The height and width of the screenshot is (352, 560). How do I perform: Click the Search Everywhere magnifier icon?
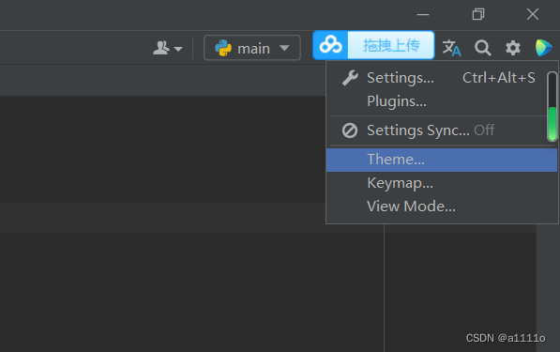[x=482, y=48]
